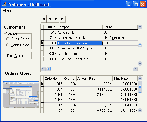
Task: Click orders grid scroll up arrow
Action: click(140, 78)
